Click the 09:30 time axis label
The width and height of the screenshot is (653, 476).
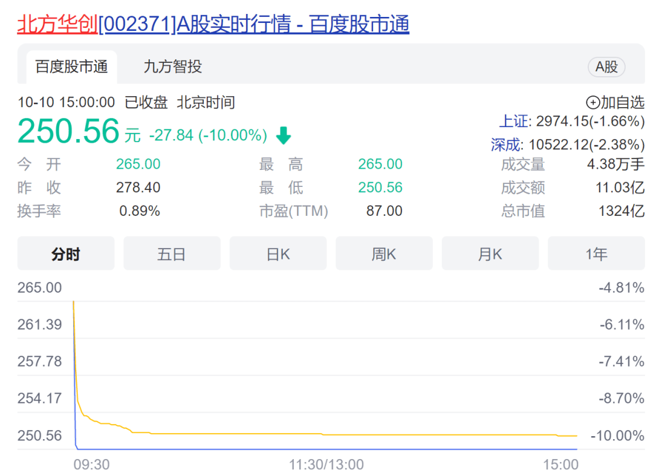pyautogui.click(x=92, y=464)
